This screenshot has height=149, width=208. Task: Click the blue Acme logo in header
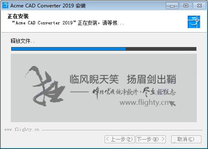[194, 22]
